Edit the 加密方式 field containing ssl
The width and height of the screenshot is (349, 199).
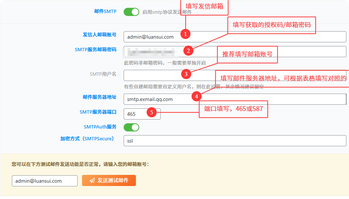tap(235, 141)
